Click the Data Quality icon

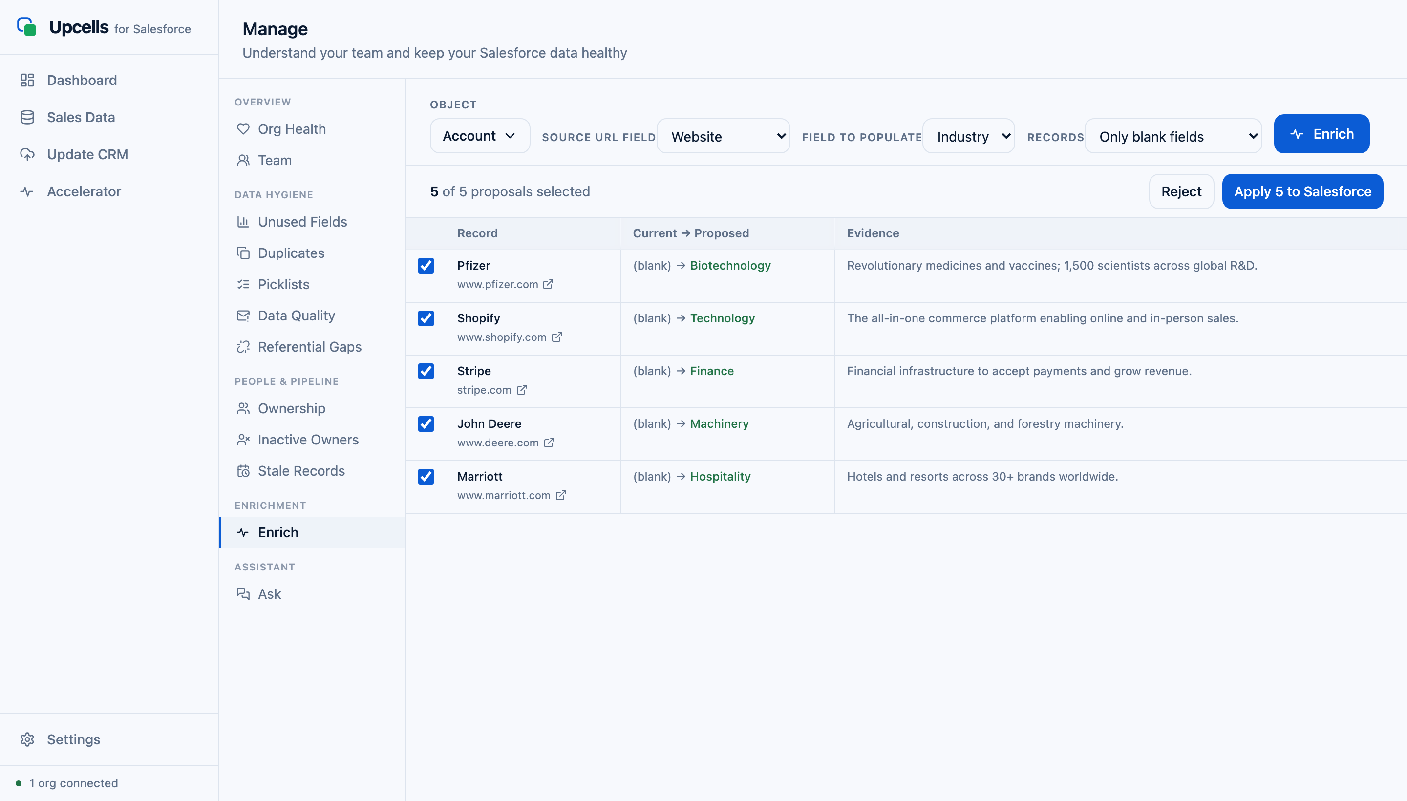pyautogui.click(x=243, y=316)
